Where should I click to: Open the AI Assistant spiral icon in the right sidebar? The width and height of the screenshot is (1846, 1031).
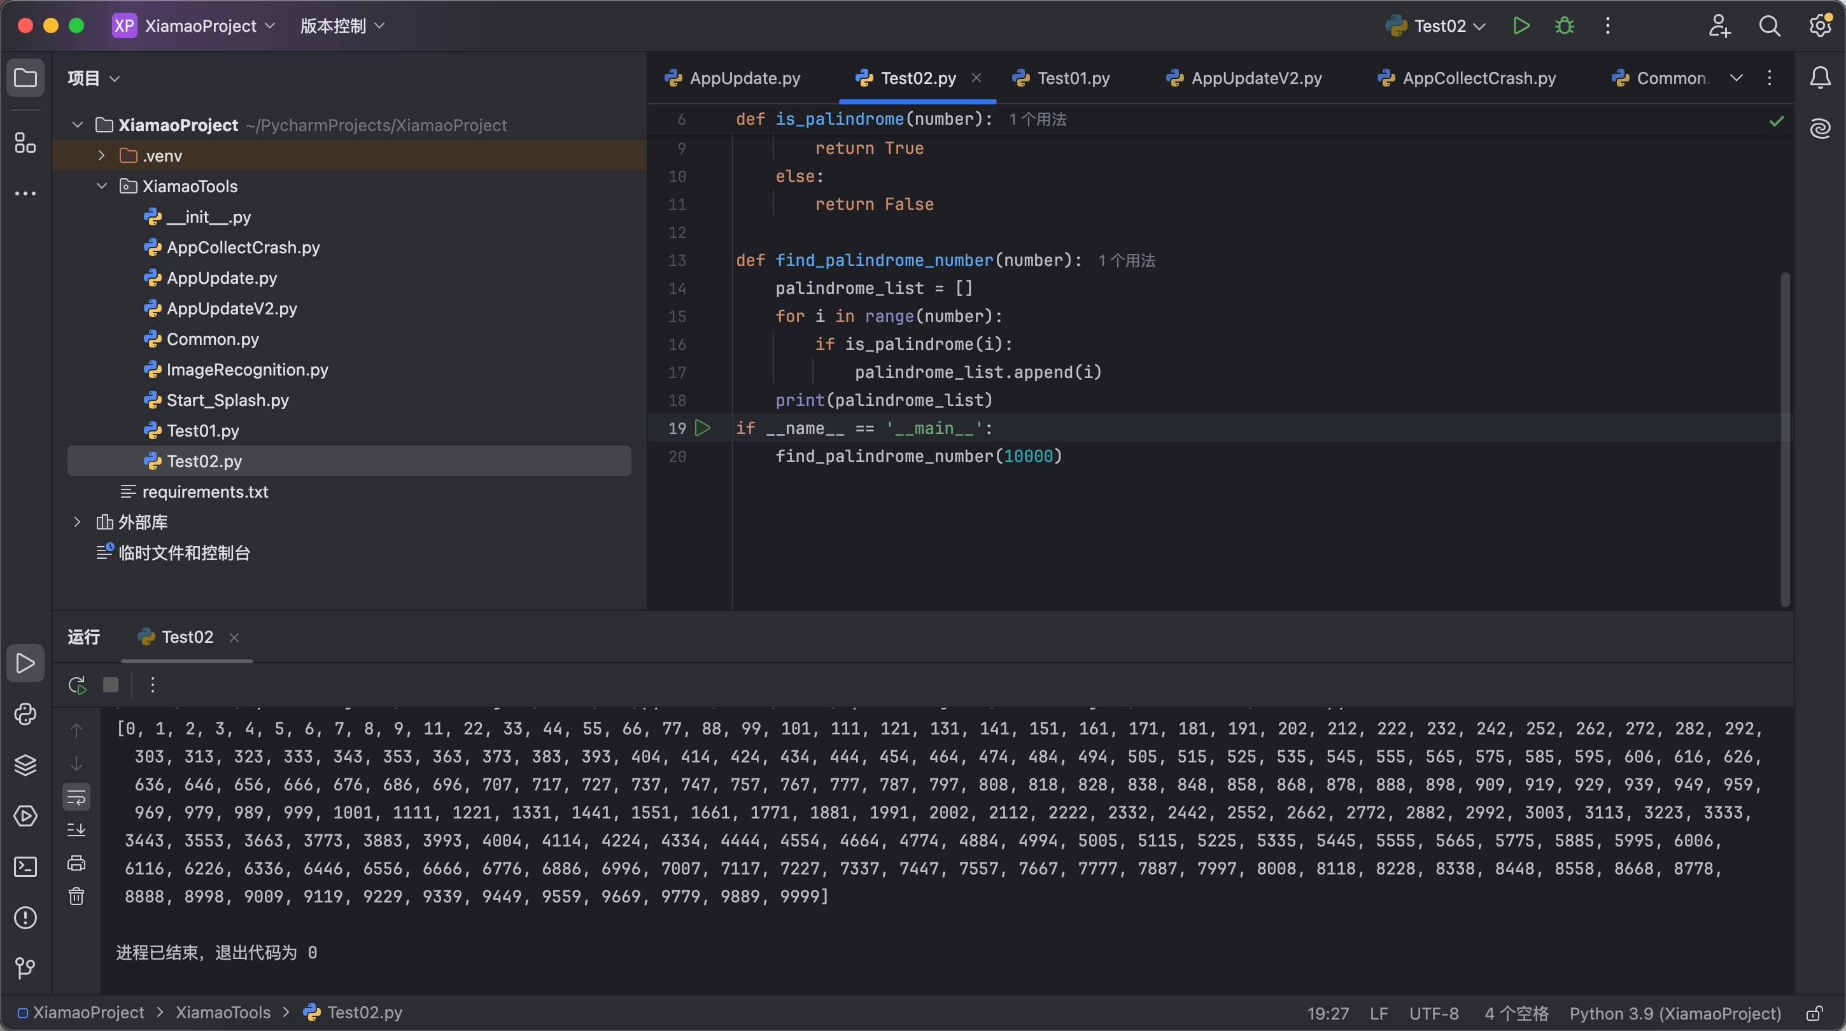coord(1820,129)
